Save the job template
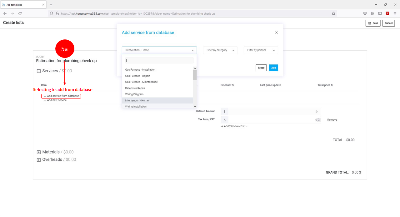This screenshot has height=217, width=400. pos(373,23)
